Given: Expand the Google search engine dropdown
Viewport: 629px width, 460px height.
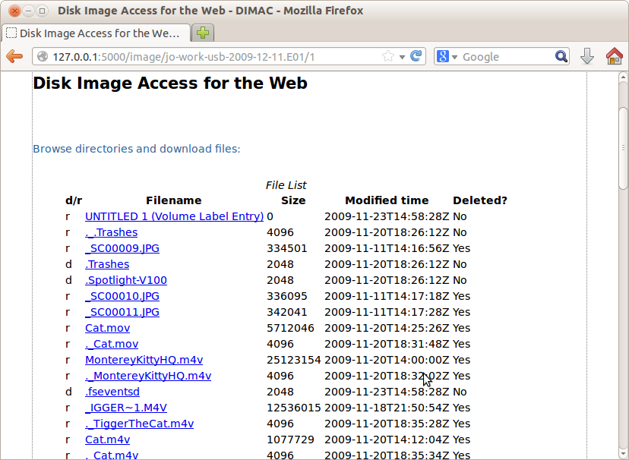Looking at the screenshot, I should pos(447,56).
